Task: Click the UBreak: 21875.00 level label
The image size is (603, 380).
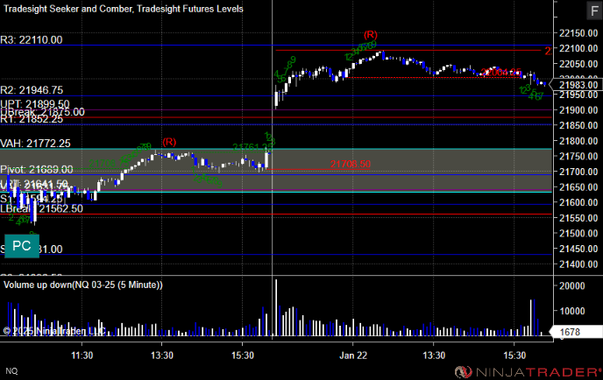Action: [x=42, y=112]
